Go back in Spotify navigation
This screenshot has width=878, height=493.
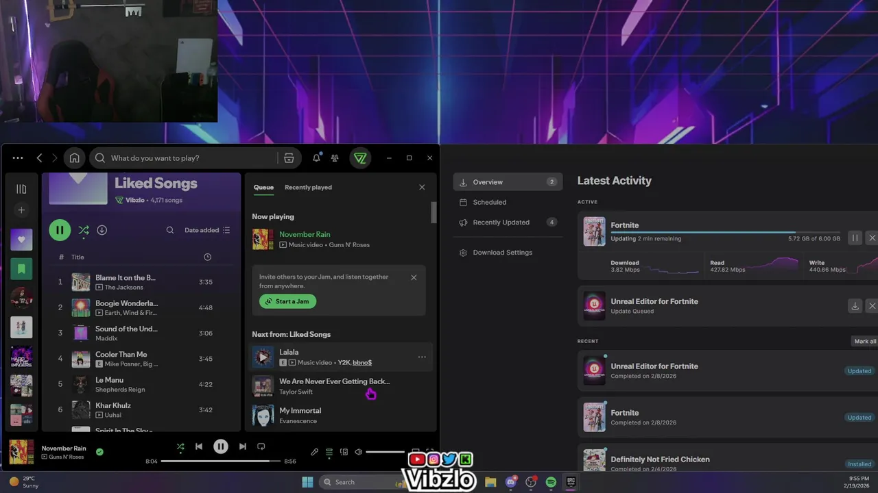[x=39, y=158]
